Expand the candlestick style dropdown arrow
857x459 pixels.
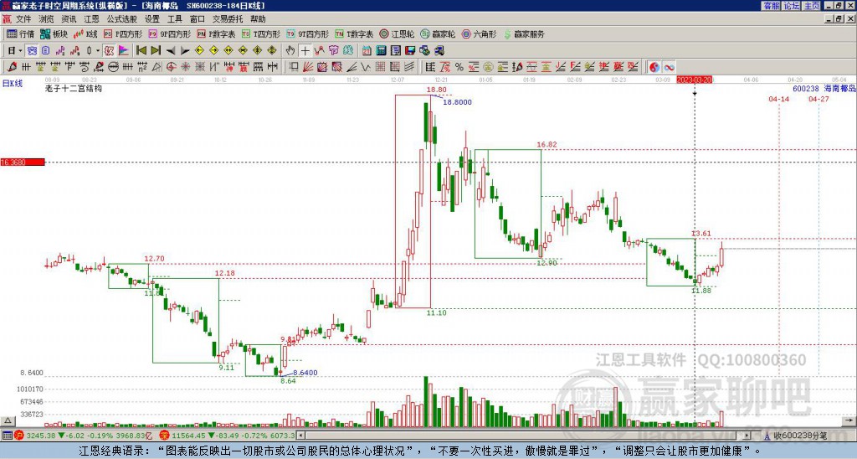(x=98, y=51)
